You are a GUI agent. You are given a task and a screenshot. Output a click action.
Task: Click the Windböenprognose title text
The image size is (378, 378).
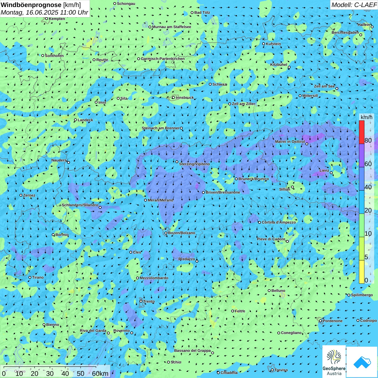click(31, 5)
